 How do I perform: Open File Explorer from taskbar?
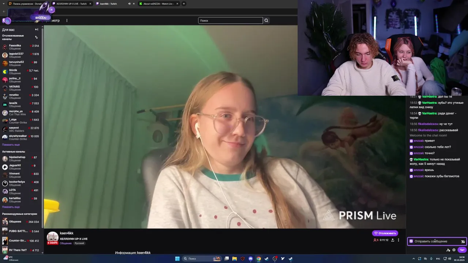(x=234, y=259)
